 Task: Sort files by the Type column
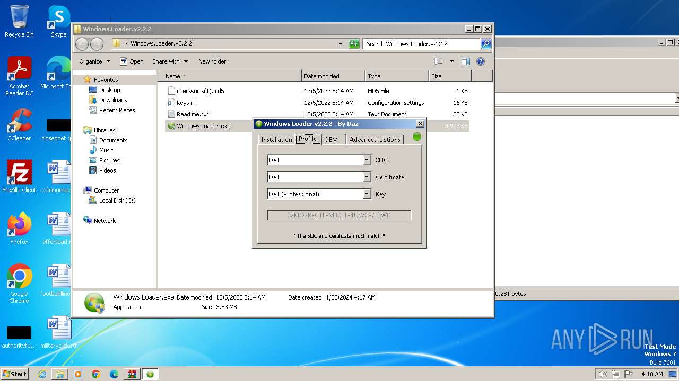[x=397, y=76]
